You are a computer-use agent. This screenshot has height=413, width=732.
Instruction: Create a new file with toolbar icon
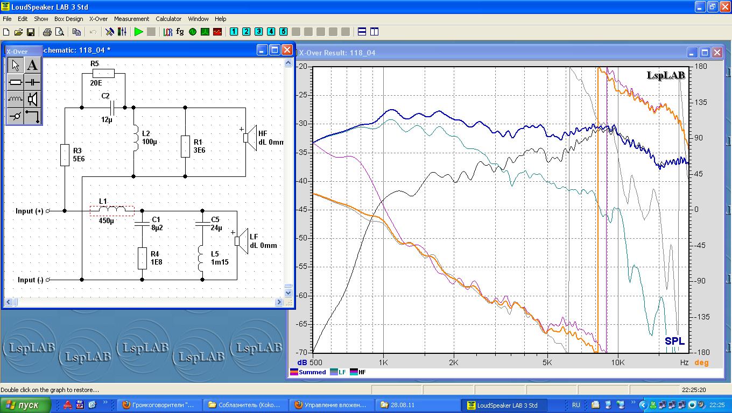click(6, 32)
